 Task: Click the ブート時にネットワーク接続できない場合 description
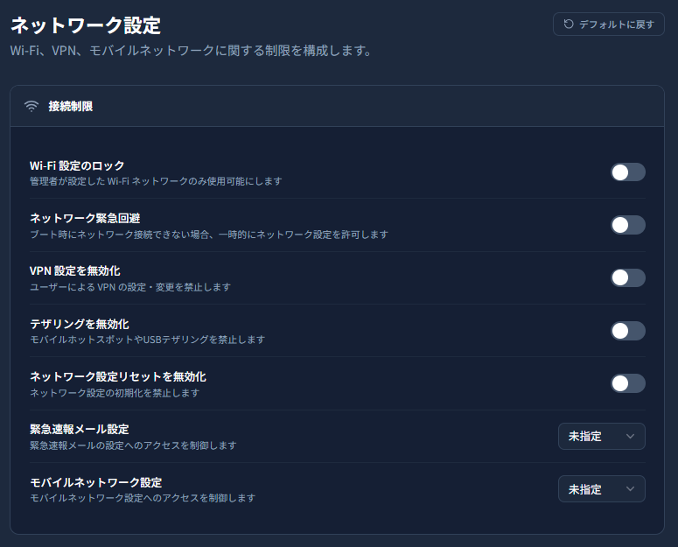[x=209, y=235]
